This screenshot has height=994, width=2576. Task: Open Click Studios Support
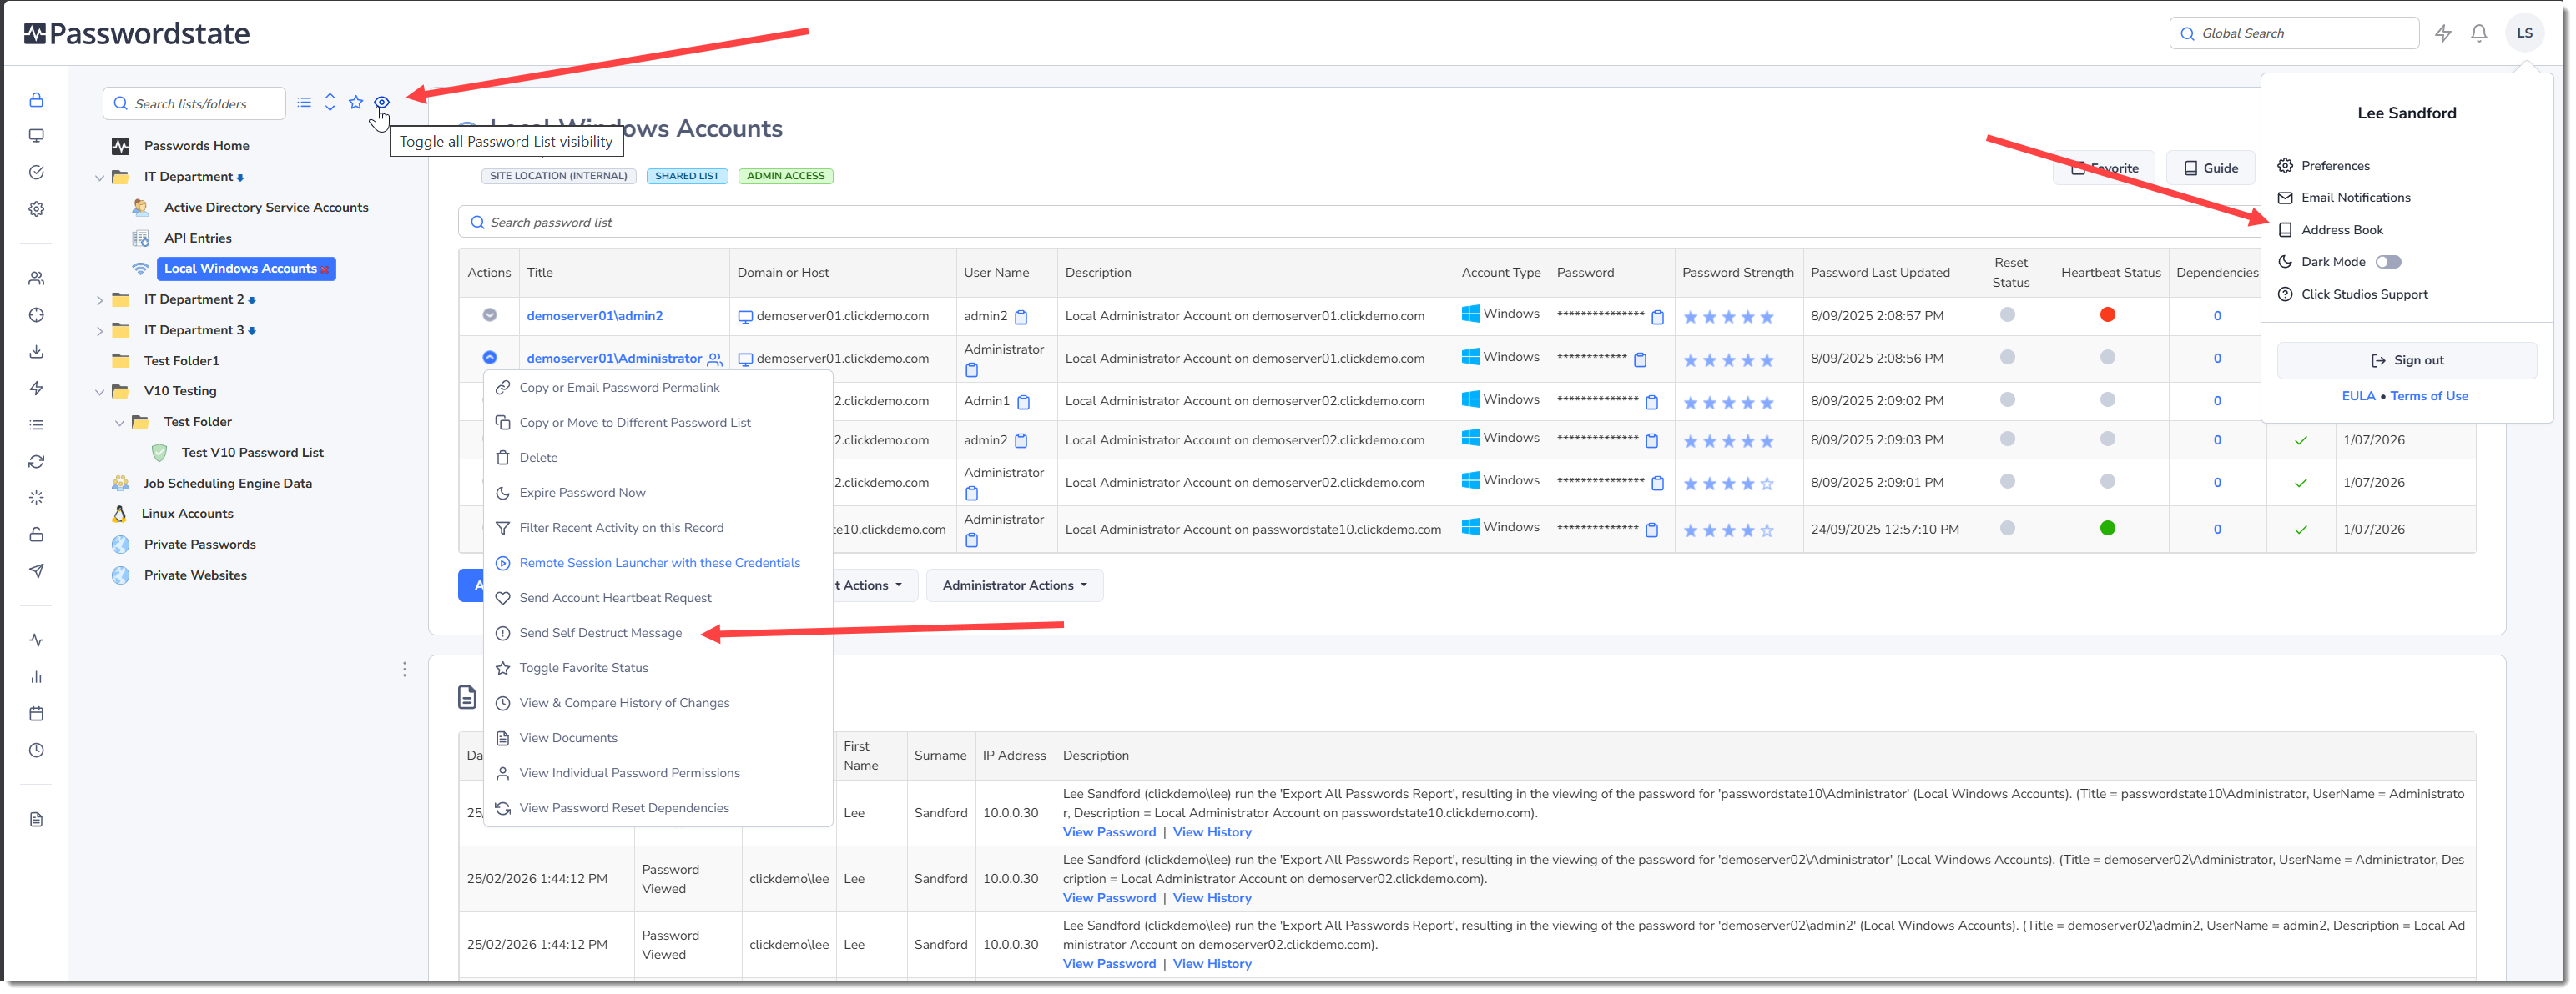click(x=2363, y=294)
